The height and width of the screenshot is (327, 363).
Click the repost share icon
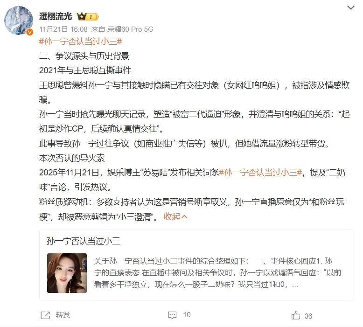pyautogui.click(x=45, y=315)
